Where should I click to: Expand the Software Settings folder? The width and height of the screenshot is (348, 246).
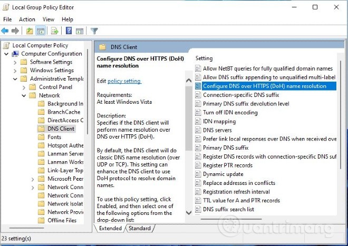pyautogui.click(x=15, y=62)
